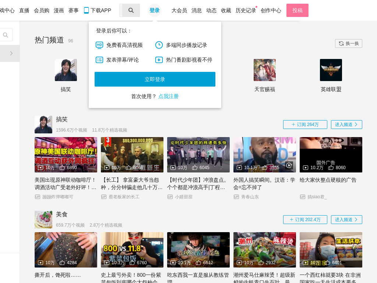Click uploader name 青春山东
The height and width of the screenshot is (283, 377).
(x=250, y=197)
